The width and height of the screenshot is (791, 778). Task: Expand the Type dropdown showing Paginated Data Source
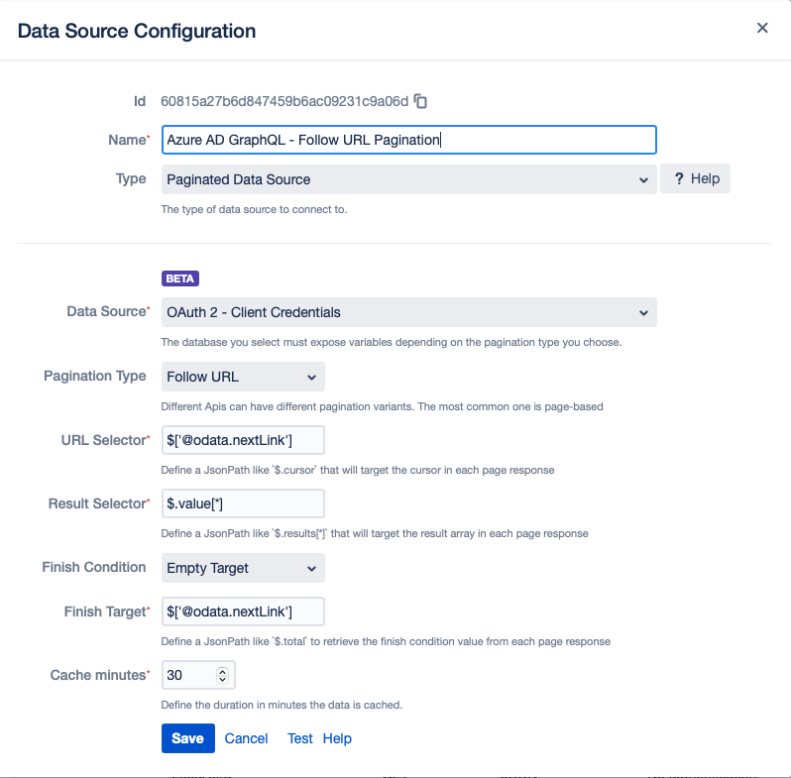tap(408, 179)
